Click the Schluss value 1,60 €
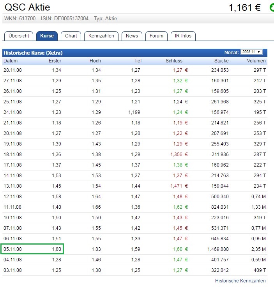274x291 pixels. point(180,249)
